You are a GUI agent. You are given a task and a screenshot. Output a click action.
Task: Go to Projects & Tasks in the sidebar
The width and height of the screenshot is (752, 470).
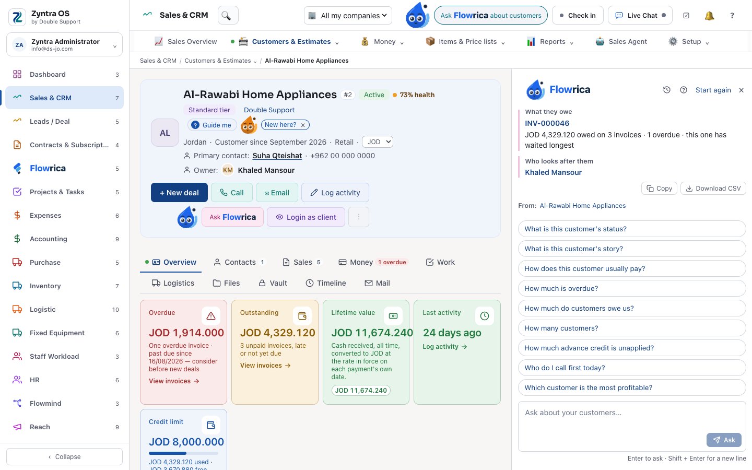pos(65,192)
